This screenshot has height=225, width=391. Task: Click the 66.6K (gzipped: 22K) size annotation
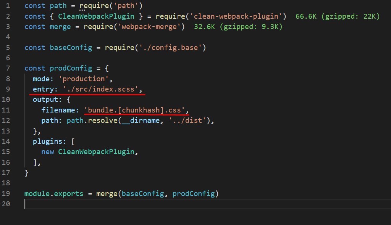point(338,16)
